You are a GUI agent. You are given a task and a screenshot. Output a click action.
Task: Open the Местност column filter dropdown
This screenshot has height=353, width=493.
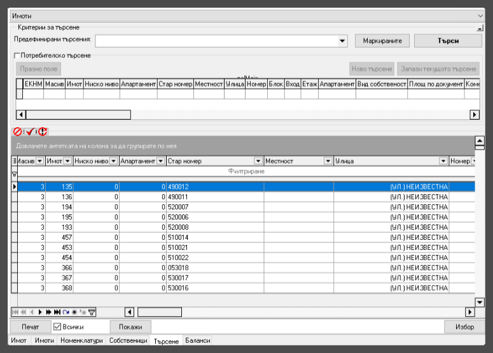(x=328, y=162)
